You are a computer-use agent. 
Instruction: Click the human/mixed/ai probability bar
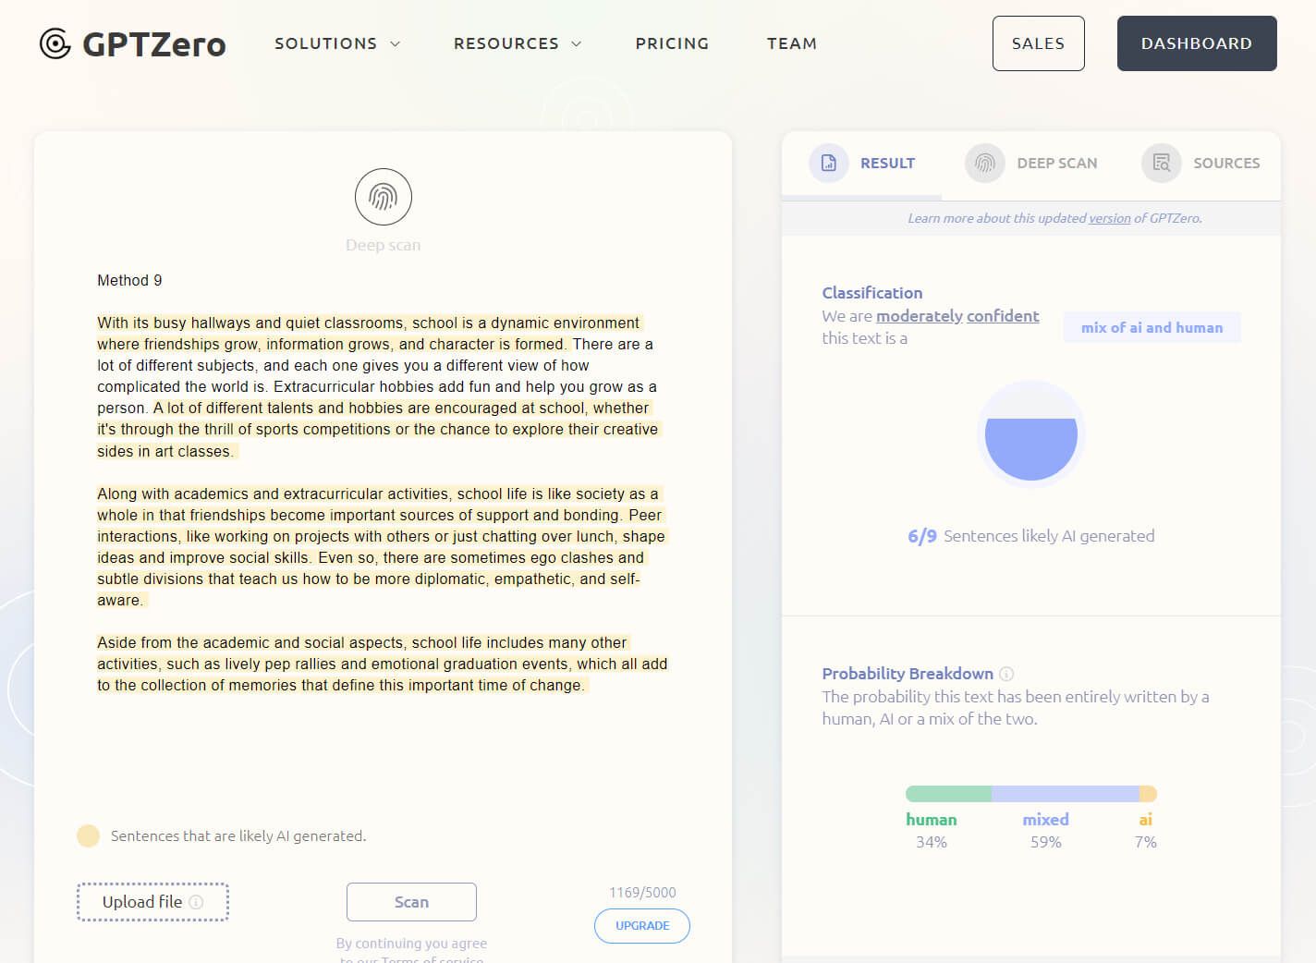point(1031,793)
